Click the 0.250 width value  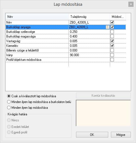pos(74,32)
